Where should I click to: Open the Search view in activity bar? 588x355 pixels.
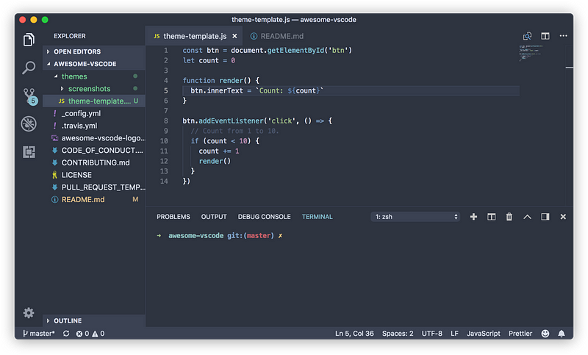(29, 68)
